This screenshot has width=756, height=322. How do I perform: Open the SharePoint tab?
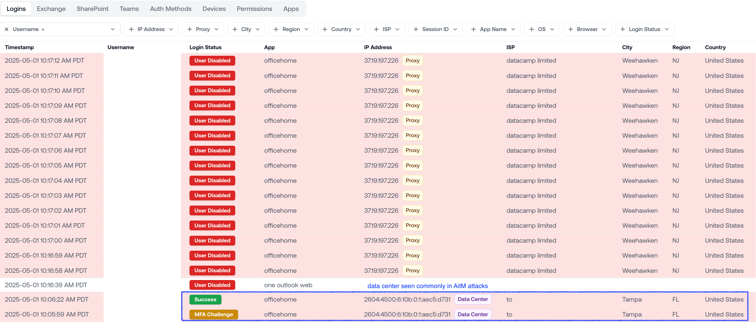[92, 9]
